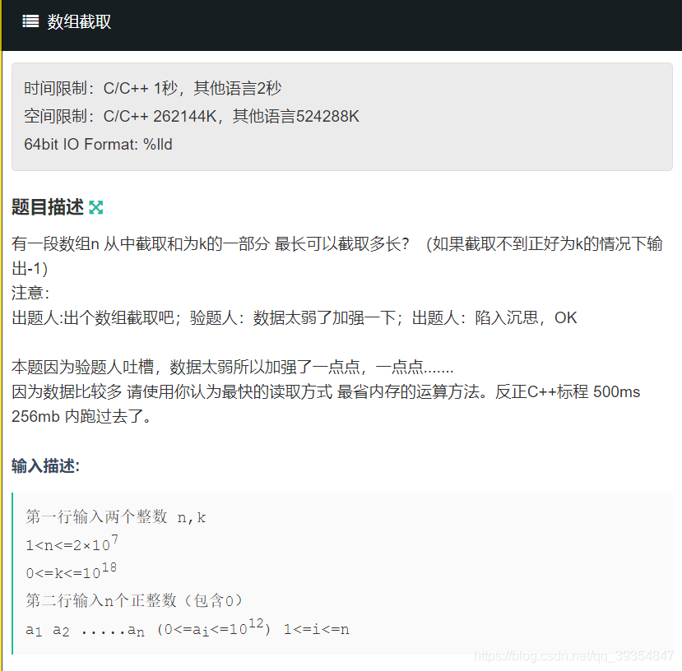Click the green expand icon next to 题目描述

click(x=95, y=207)
